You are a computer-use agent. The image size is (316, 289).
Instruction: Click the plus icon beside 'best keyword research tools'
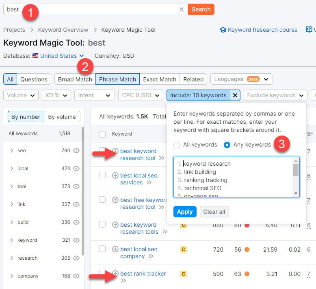pos(115,225)
